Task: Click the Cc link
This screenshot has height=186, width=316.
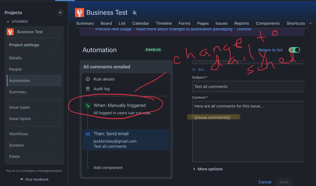Action: coord(194,69)
